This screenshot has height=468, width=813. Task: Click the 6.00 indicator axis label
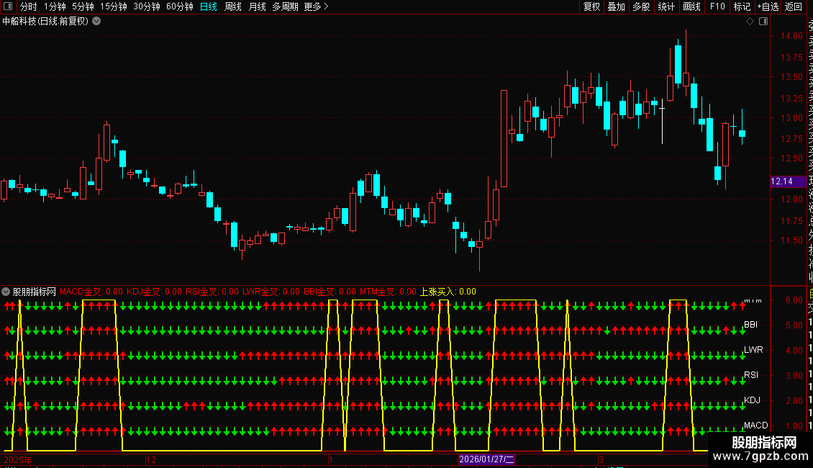click(794, 300)
